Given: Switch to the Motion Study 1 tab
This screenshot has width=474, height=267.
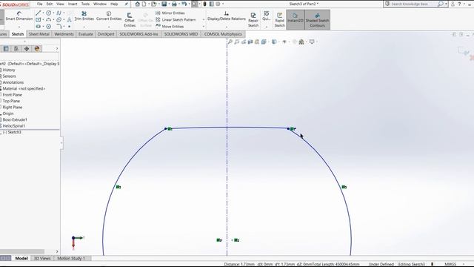Looking at the screenshot, I should pos(71,258).
